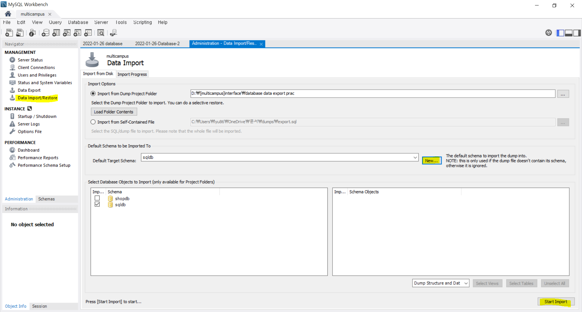Go to the home screen icon

[x=8, y=14]
